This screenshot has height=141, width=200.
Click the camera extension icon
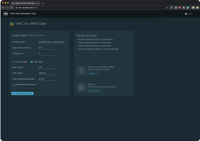point(184,8)
